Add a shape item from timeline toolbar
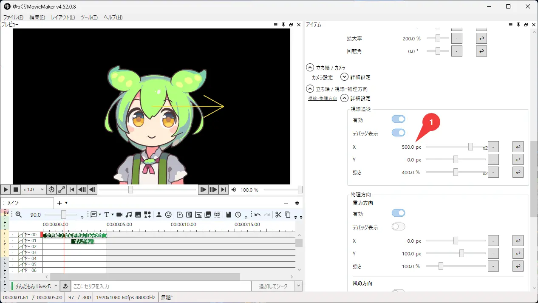This screenshot has height=303, width=538. pyautogui.click(x=147, y=215)
